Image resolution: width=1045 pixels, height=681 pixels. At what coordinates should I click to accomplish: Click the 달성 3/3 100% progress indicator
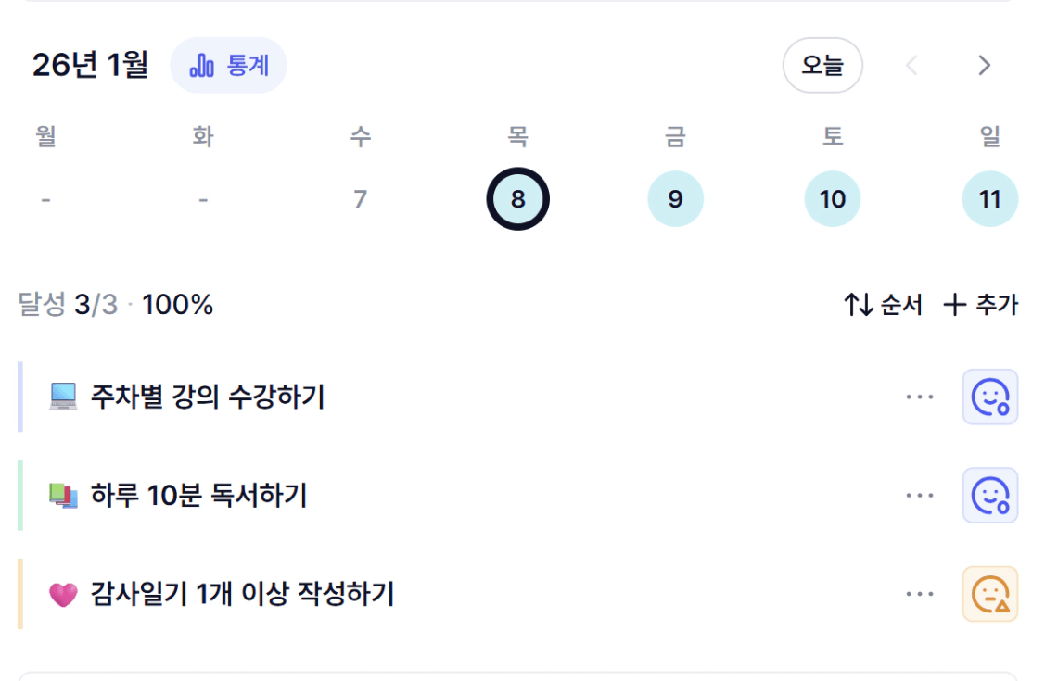click(116, 305)
